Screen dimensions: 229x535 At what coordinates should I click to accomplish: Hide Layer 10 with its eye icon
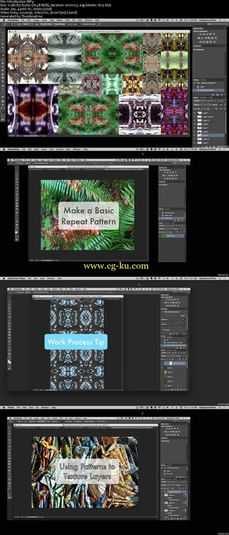click(195, 120)
